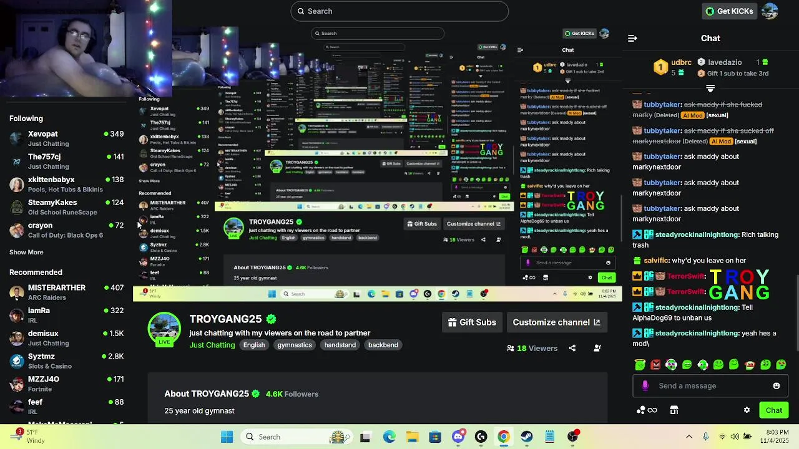
Task: Click the Recommended section heading
Action: click(x=36, y=273)
